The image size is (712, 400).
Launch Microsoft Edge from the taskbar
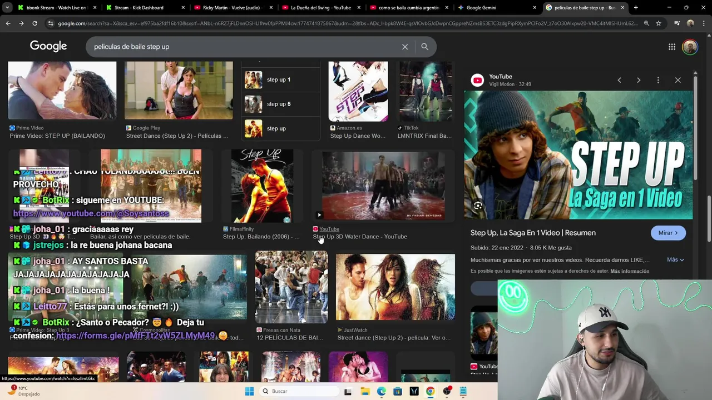click(x=382, y=391)
